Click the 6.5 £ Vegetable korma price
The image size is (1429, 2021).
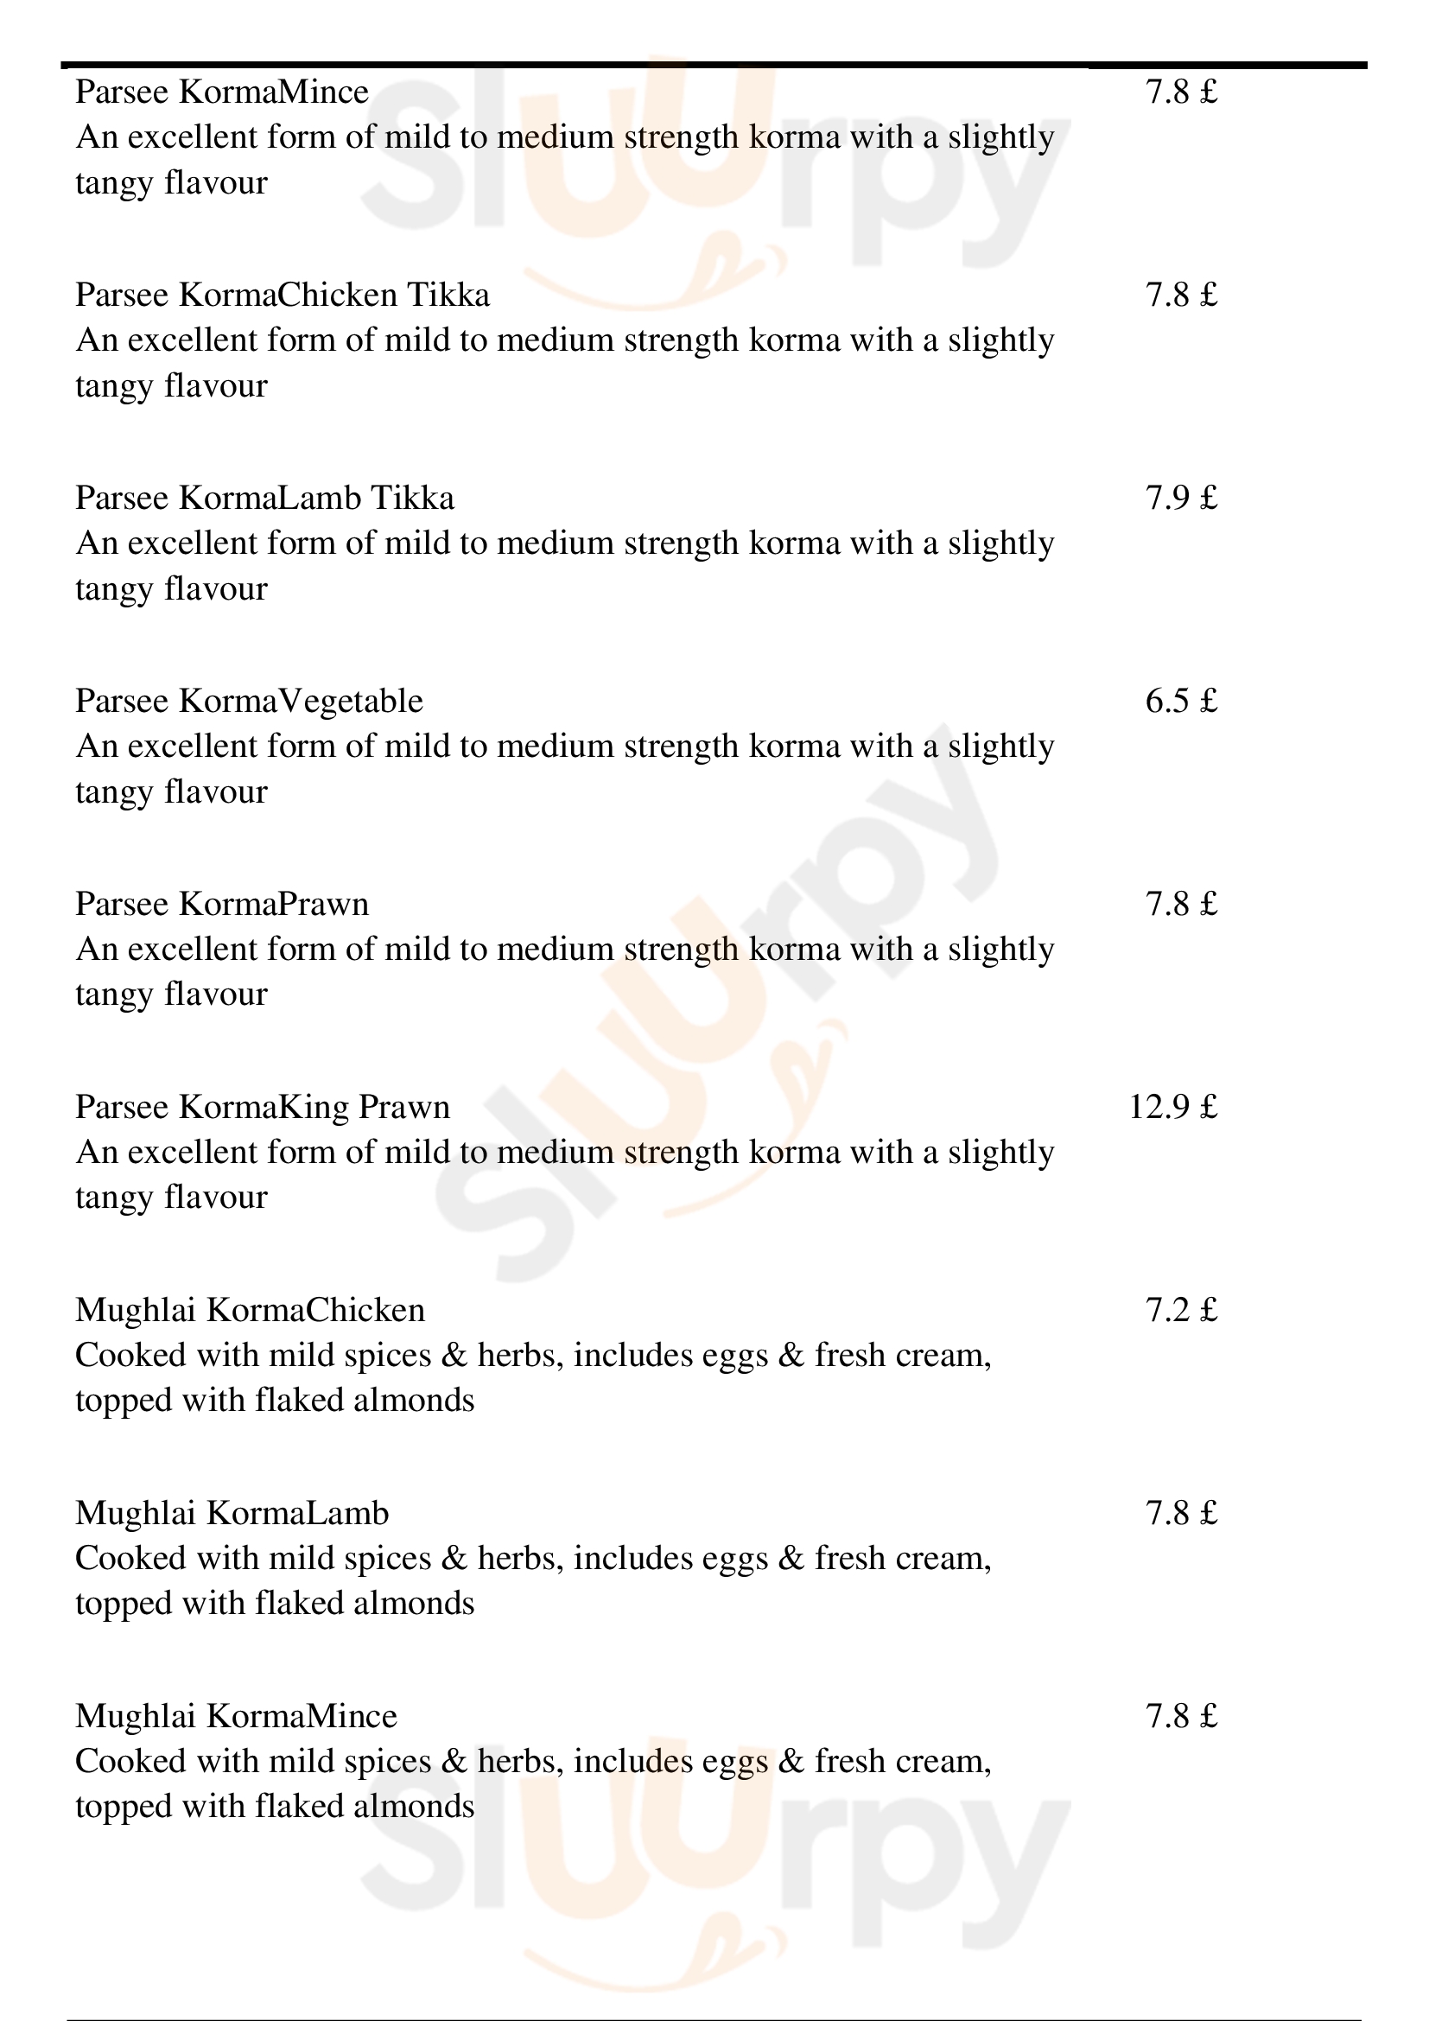[x=1181, y=702]
